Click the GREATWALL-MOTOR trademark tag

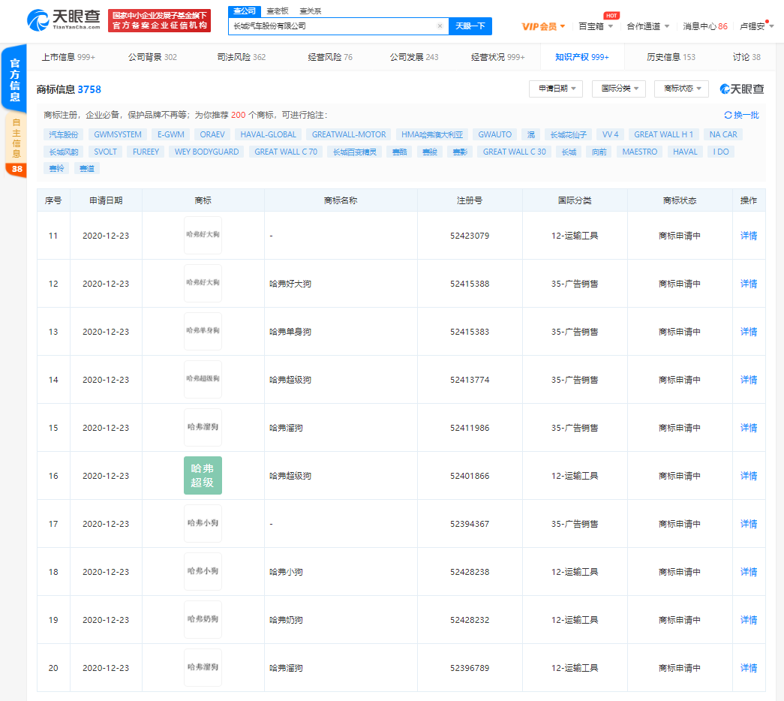point(349,134)
